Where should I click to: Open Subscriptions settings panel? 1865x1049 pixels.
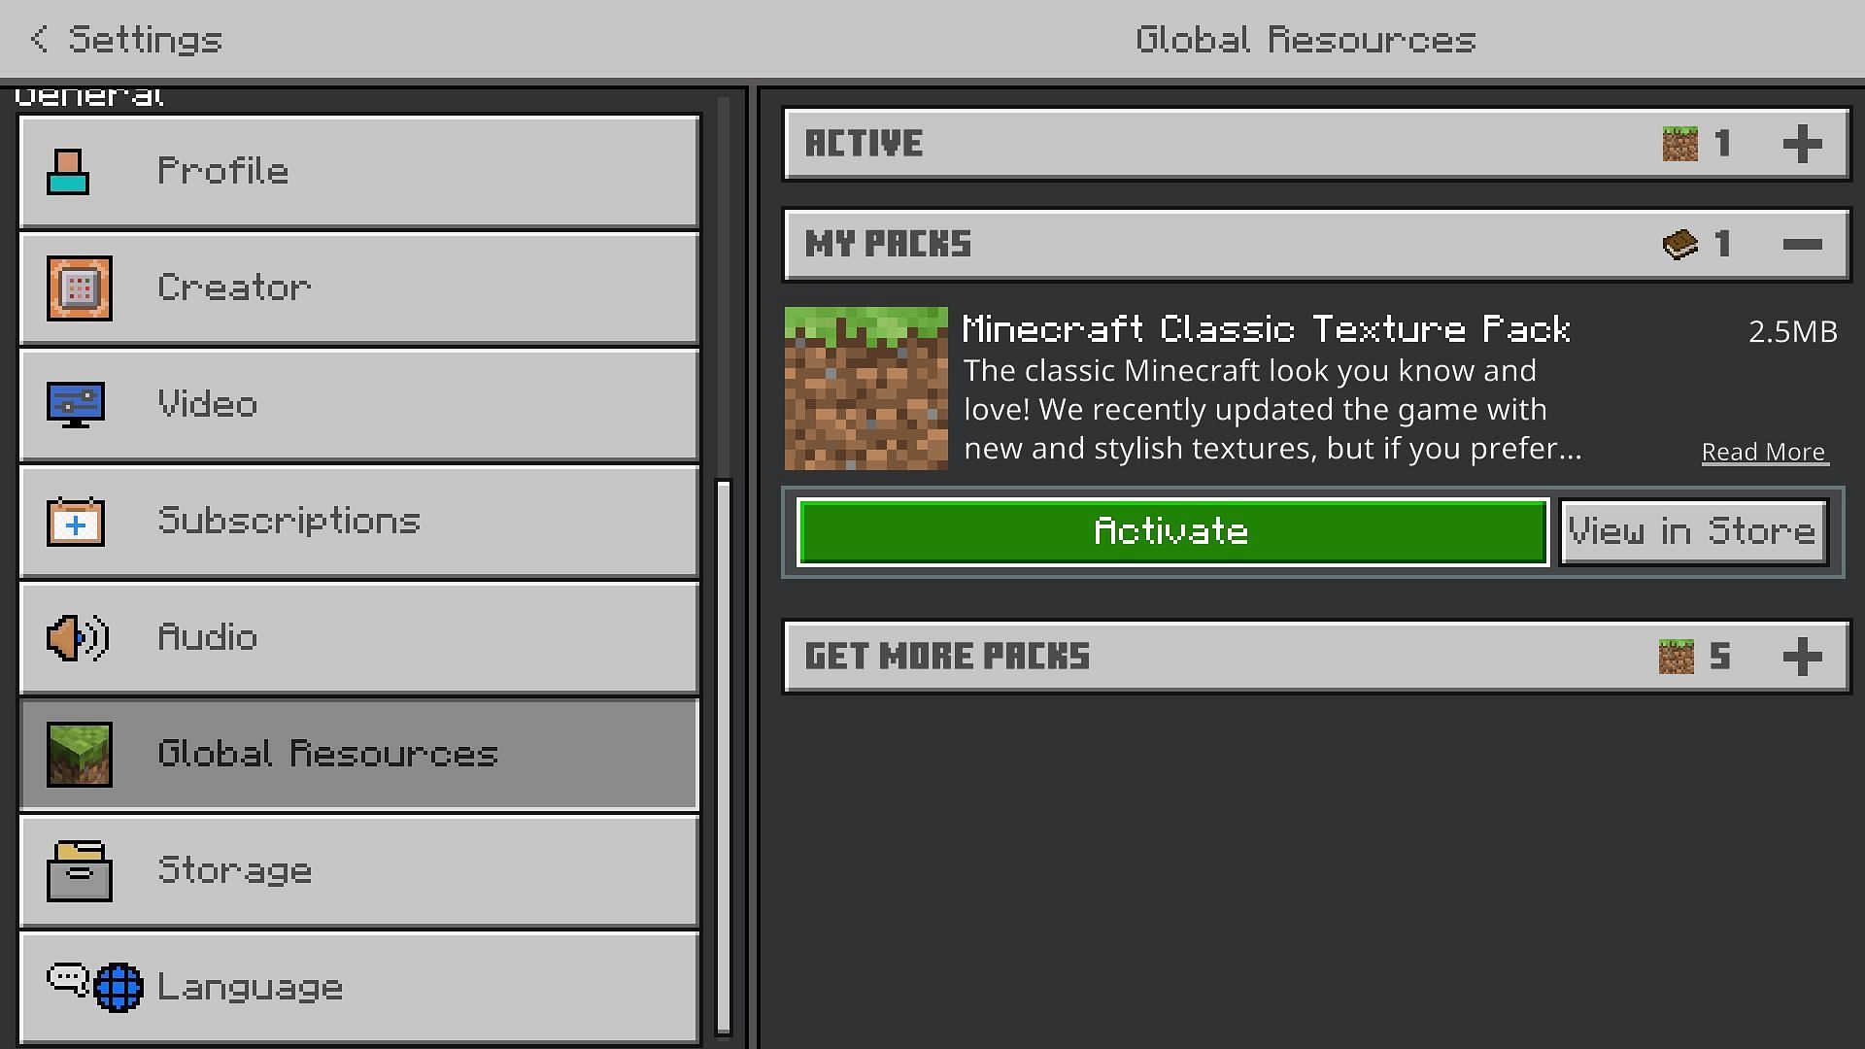[360, 520]
